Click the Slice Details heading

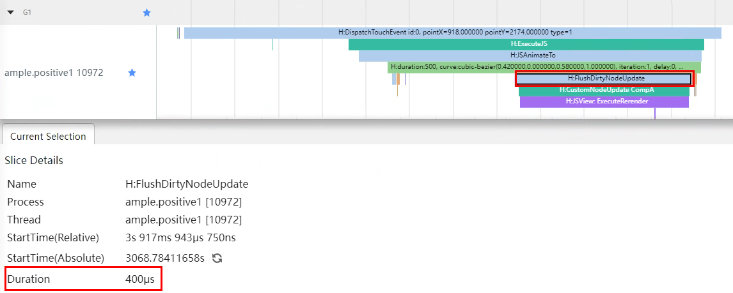coord(34,160)
